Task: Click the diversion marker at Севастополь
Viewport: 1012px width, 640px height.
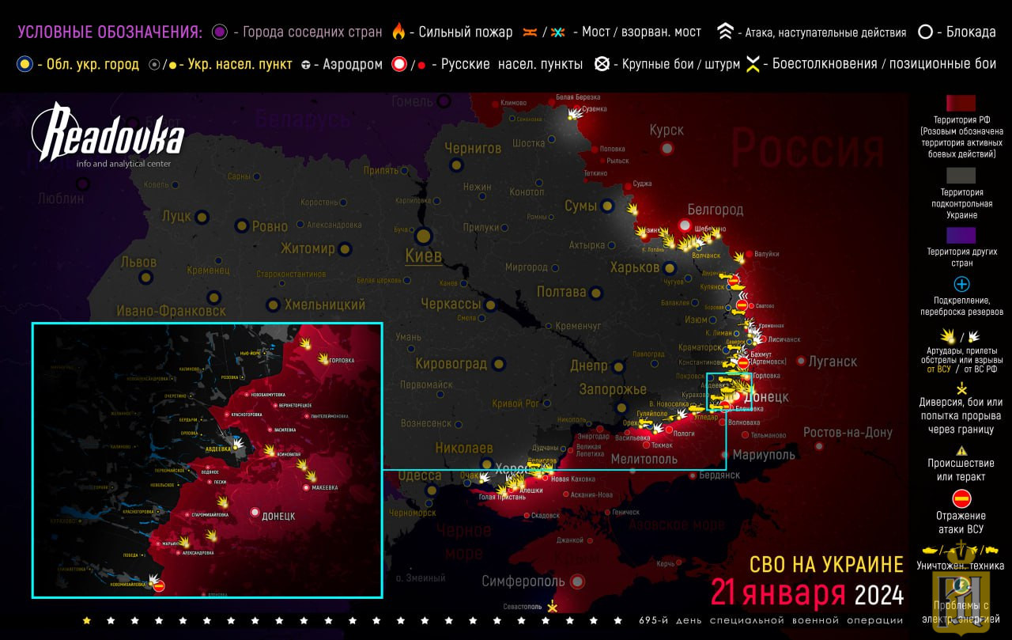Action: tap(553, 607)
